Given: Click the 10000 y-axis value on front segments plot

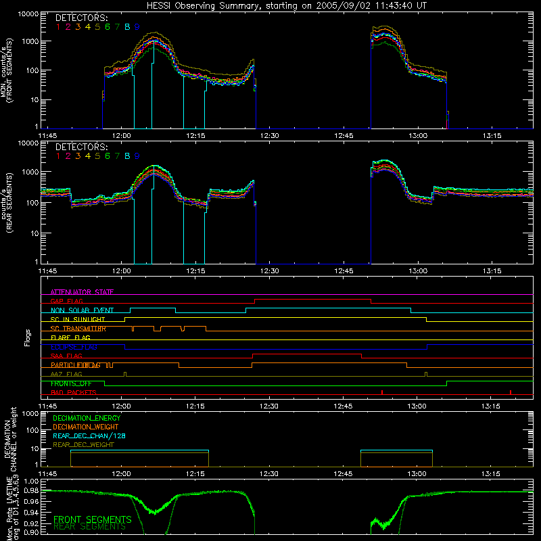Looking at the screenshot, I should 28,14.
